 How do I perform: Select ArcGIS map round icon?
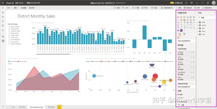(x=178, y=30)
